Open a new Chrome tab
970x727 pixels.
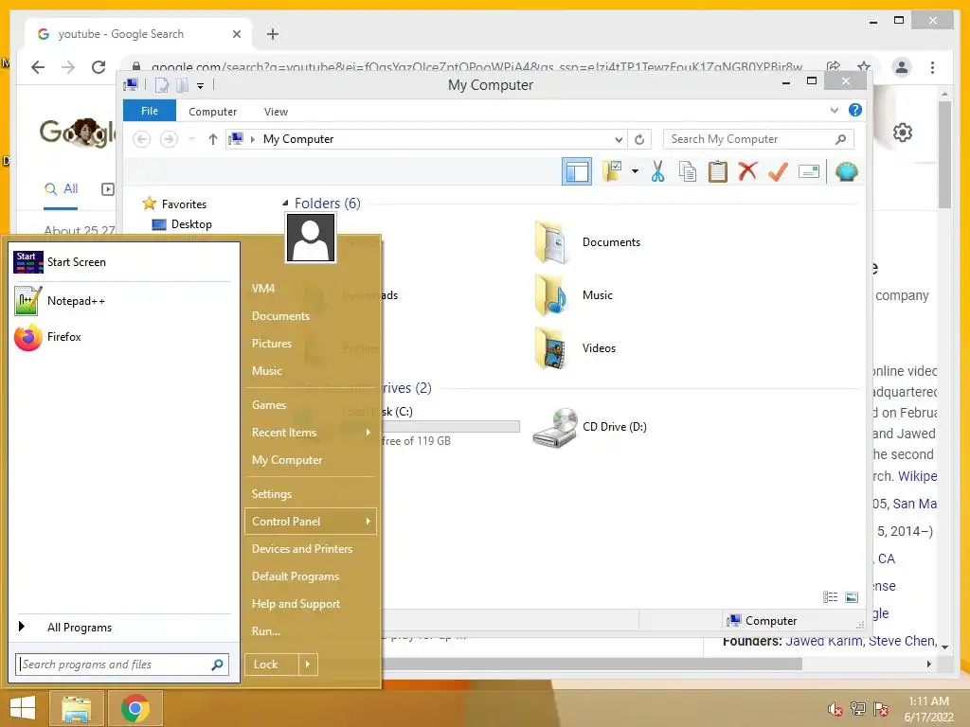point(273,34)
